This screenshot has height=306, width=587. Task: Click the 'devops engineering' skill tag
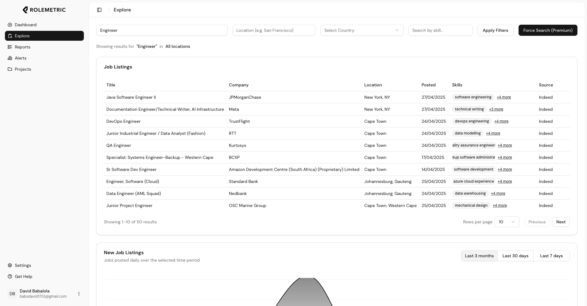tap(472, 121)
